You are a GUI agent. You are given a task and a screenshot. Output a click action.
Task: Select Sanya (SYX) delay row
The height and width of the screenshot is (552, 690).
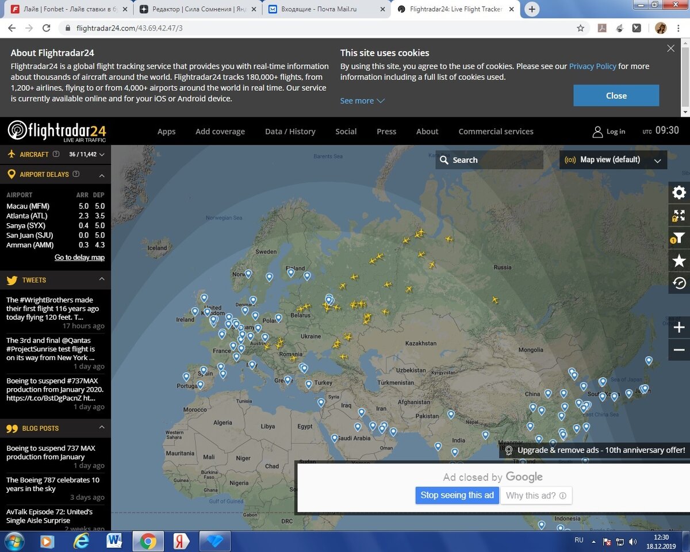pyautogui.click(x=55, y=225)
